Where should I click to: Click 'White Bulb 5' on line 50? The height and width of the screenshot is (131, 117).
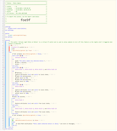[19, 87]
